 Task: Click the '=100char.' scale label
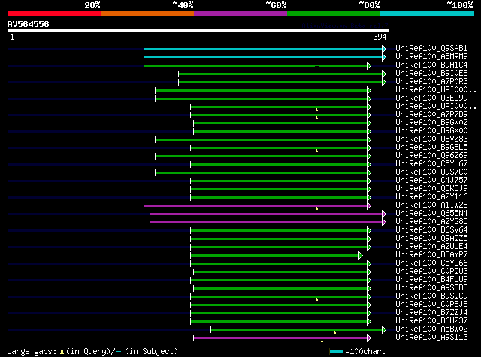point(365,352)
